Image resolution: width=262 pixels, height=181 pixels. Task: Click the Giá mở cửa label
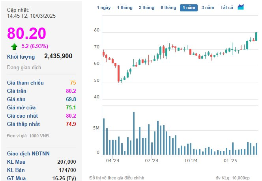pos(21,107)
